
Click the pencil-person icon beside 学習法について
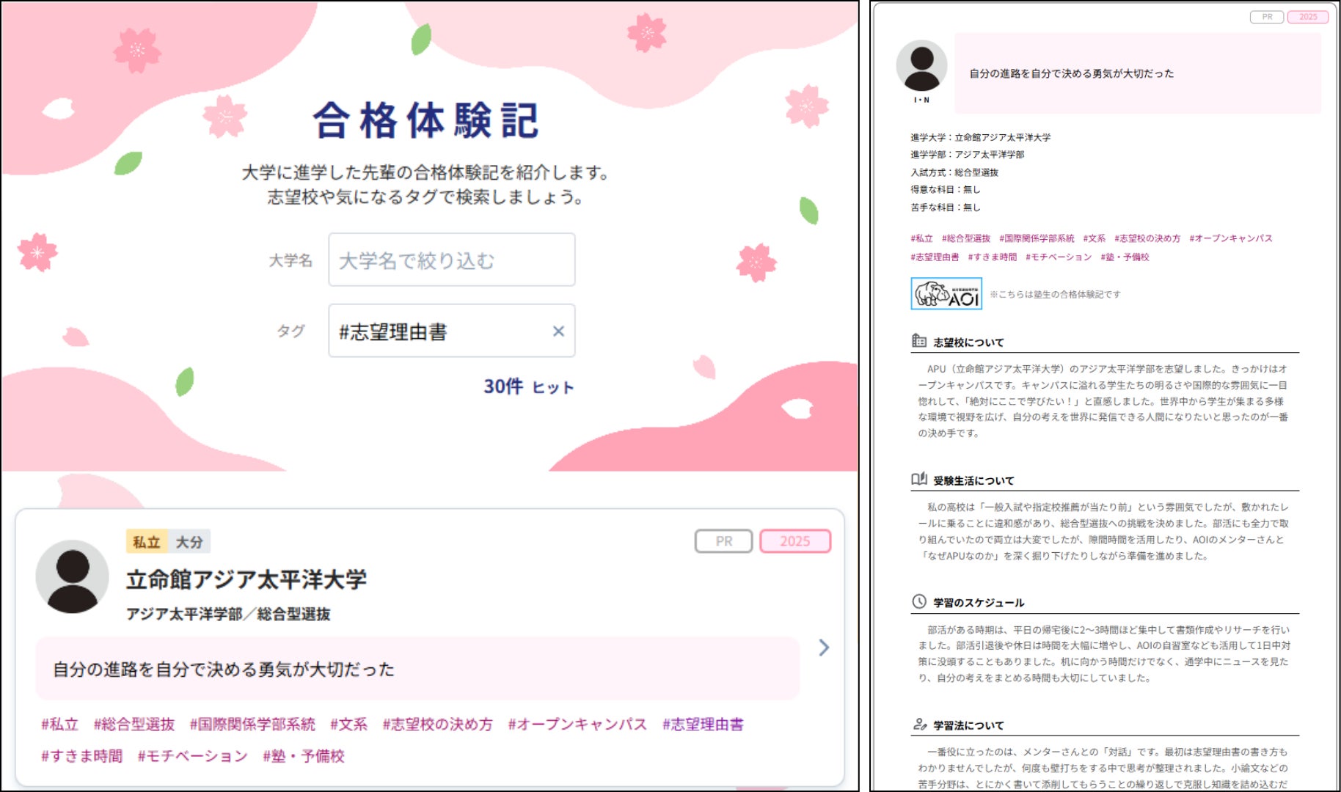[x=919, y=725]
